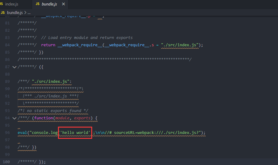Click 'no static exports found' comment

[53, 111]
